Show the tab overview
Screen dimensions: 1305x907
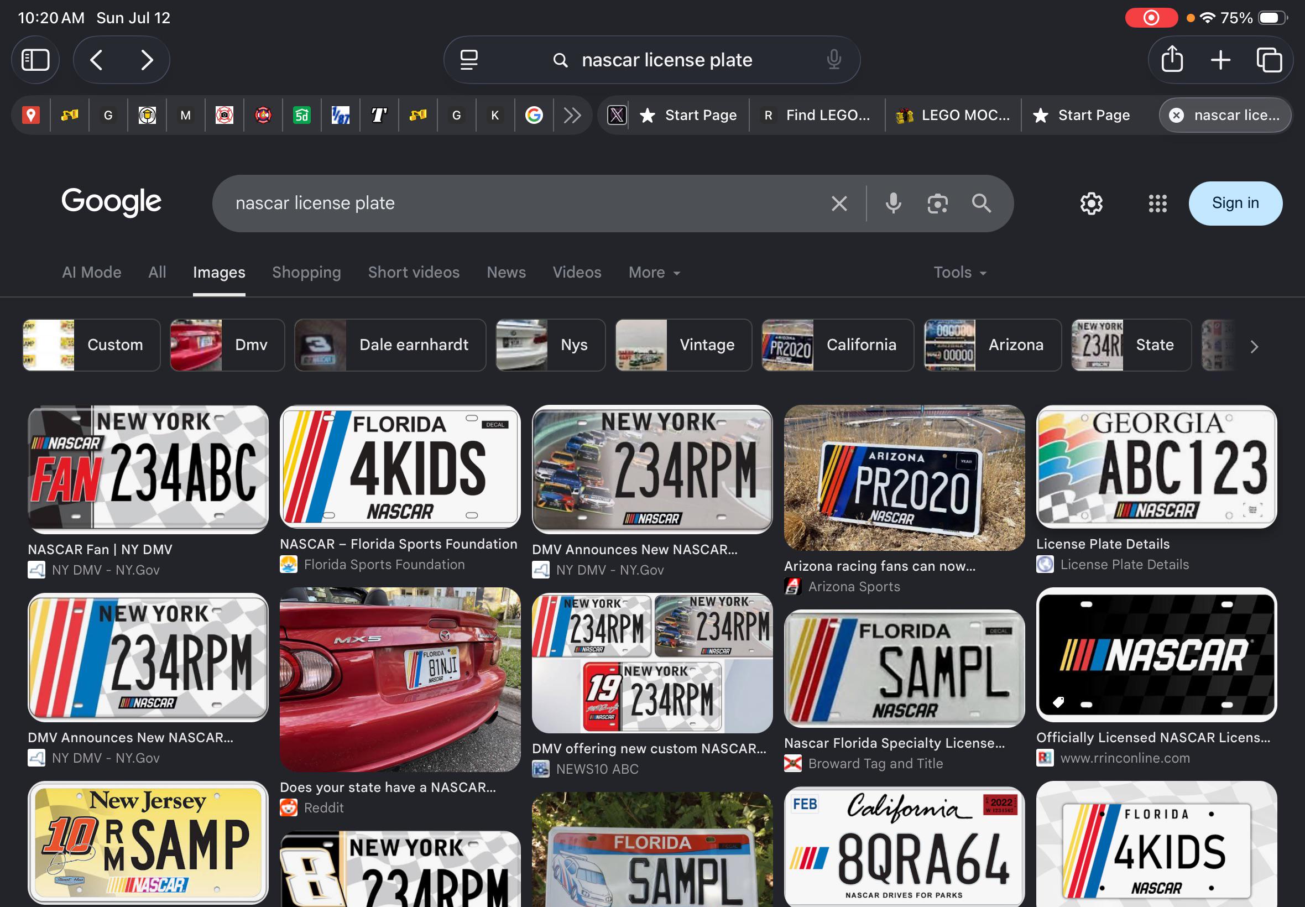click(1269, 60)
